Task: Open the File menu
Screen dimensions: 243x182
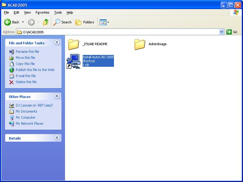Action: click(x=6, y=13)
